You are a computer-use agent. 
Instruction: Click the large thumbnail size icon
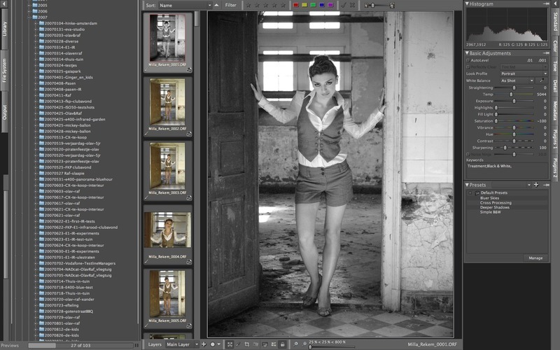(392, 6)
